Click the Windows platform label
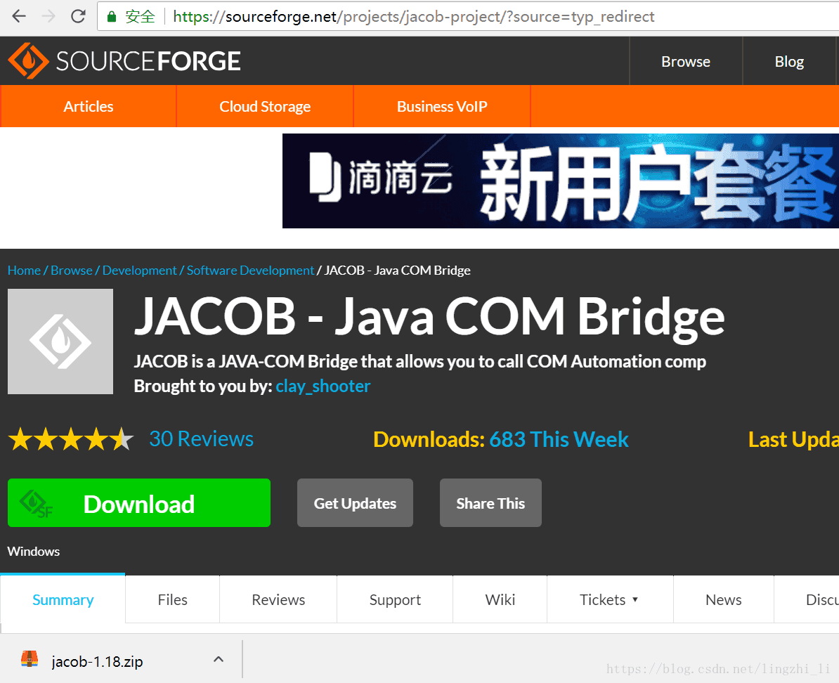Image resolution: width=839 pixels, height=683 pixels. coord(33,552)
